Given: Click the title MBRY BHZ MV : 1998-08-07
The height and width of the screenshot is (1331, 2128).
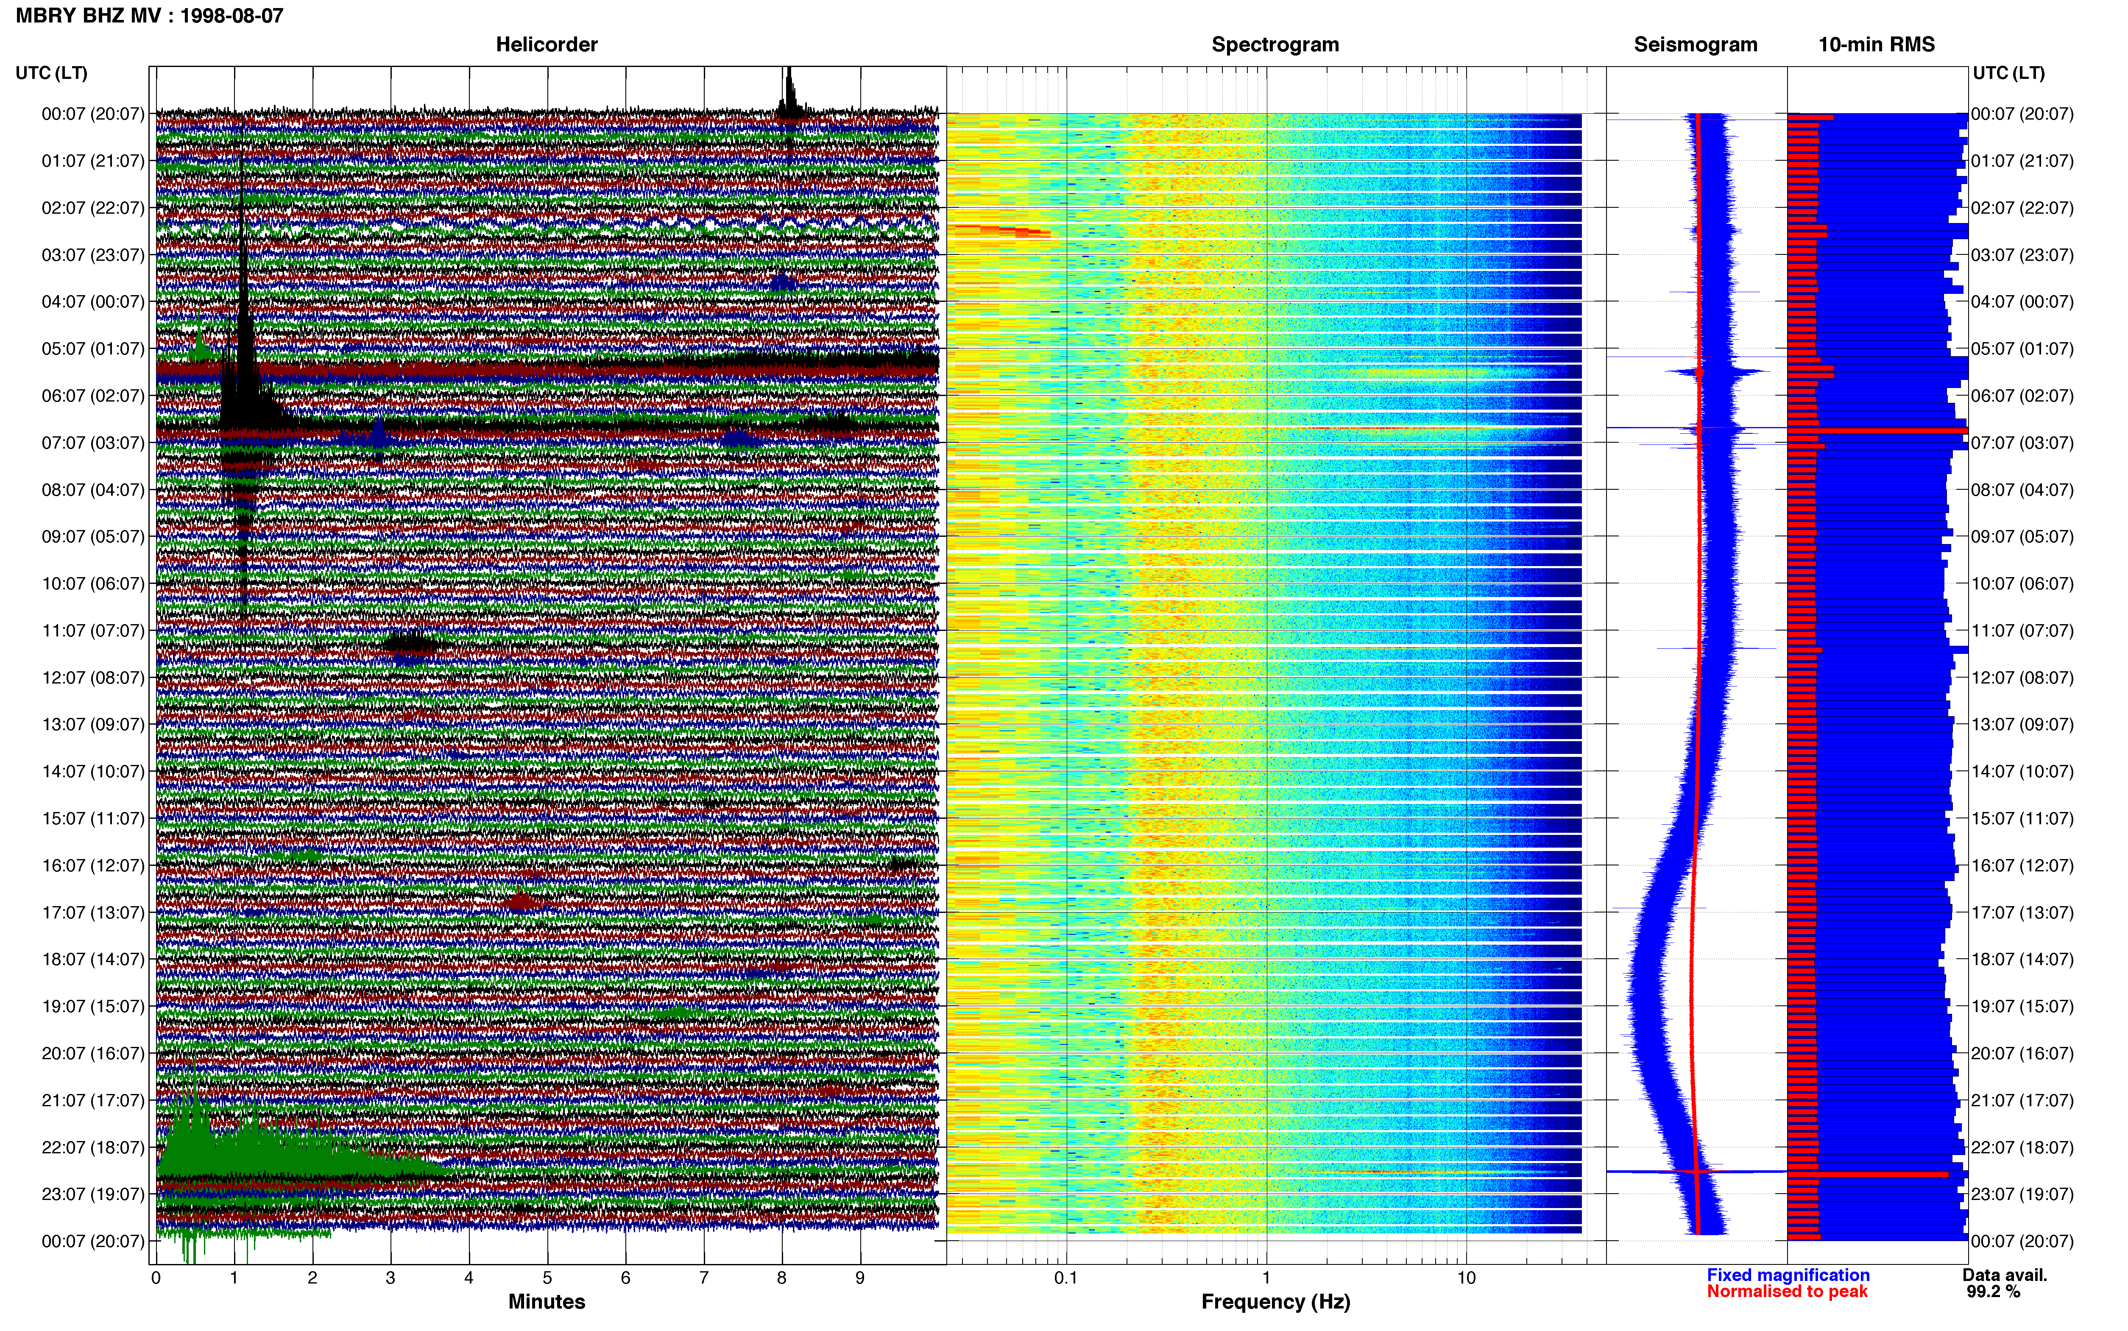Looking at the screenshot, I should pyautogui.click(x=150, y=15).
